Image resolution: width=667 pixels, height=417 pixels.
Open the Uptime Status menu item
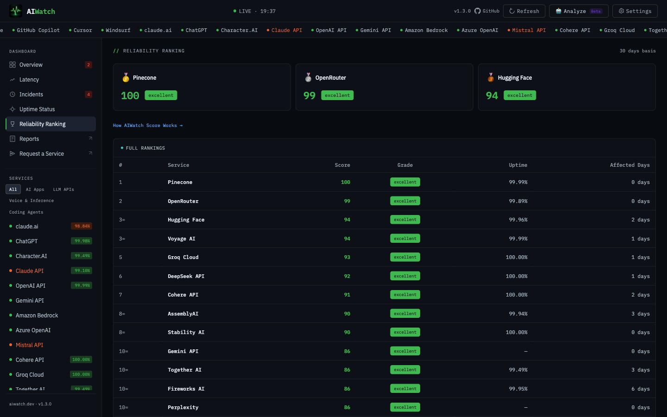pos(50,109)
